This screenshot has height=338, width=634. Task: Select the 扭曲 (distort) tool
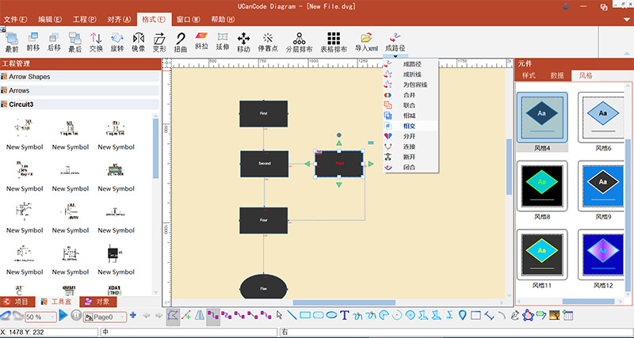[181, 38]
